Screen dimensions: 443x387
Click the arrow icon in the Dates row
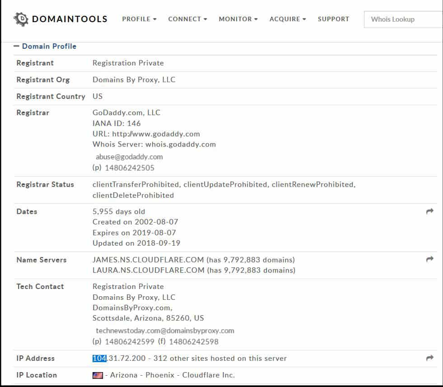tap(429, 211)
